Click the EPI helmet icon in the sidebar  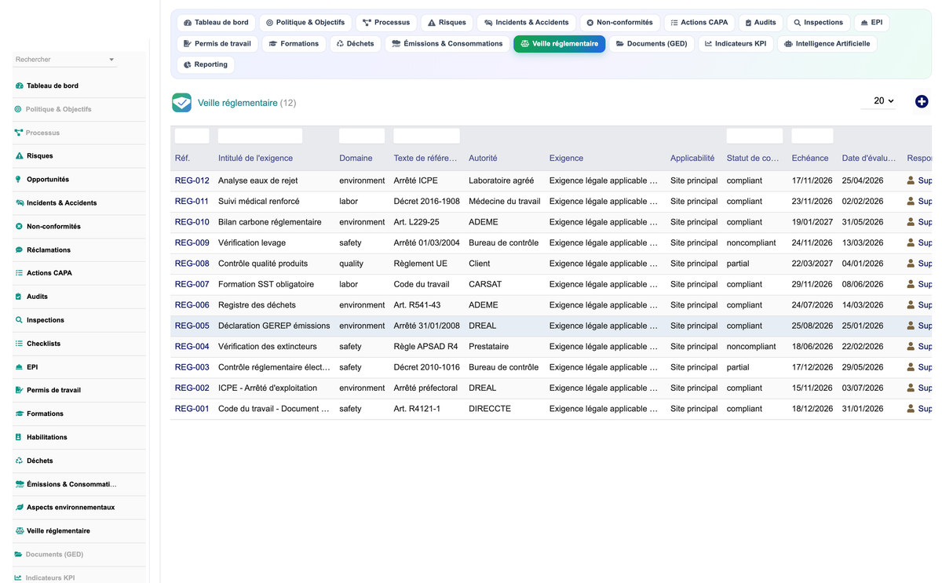point(19,367)
